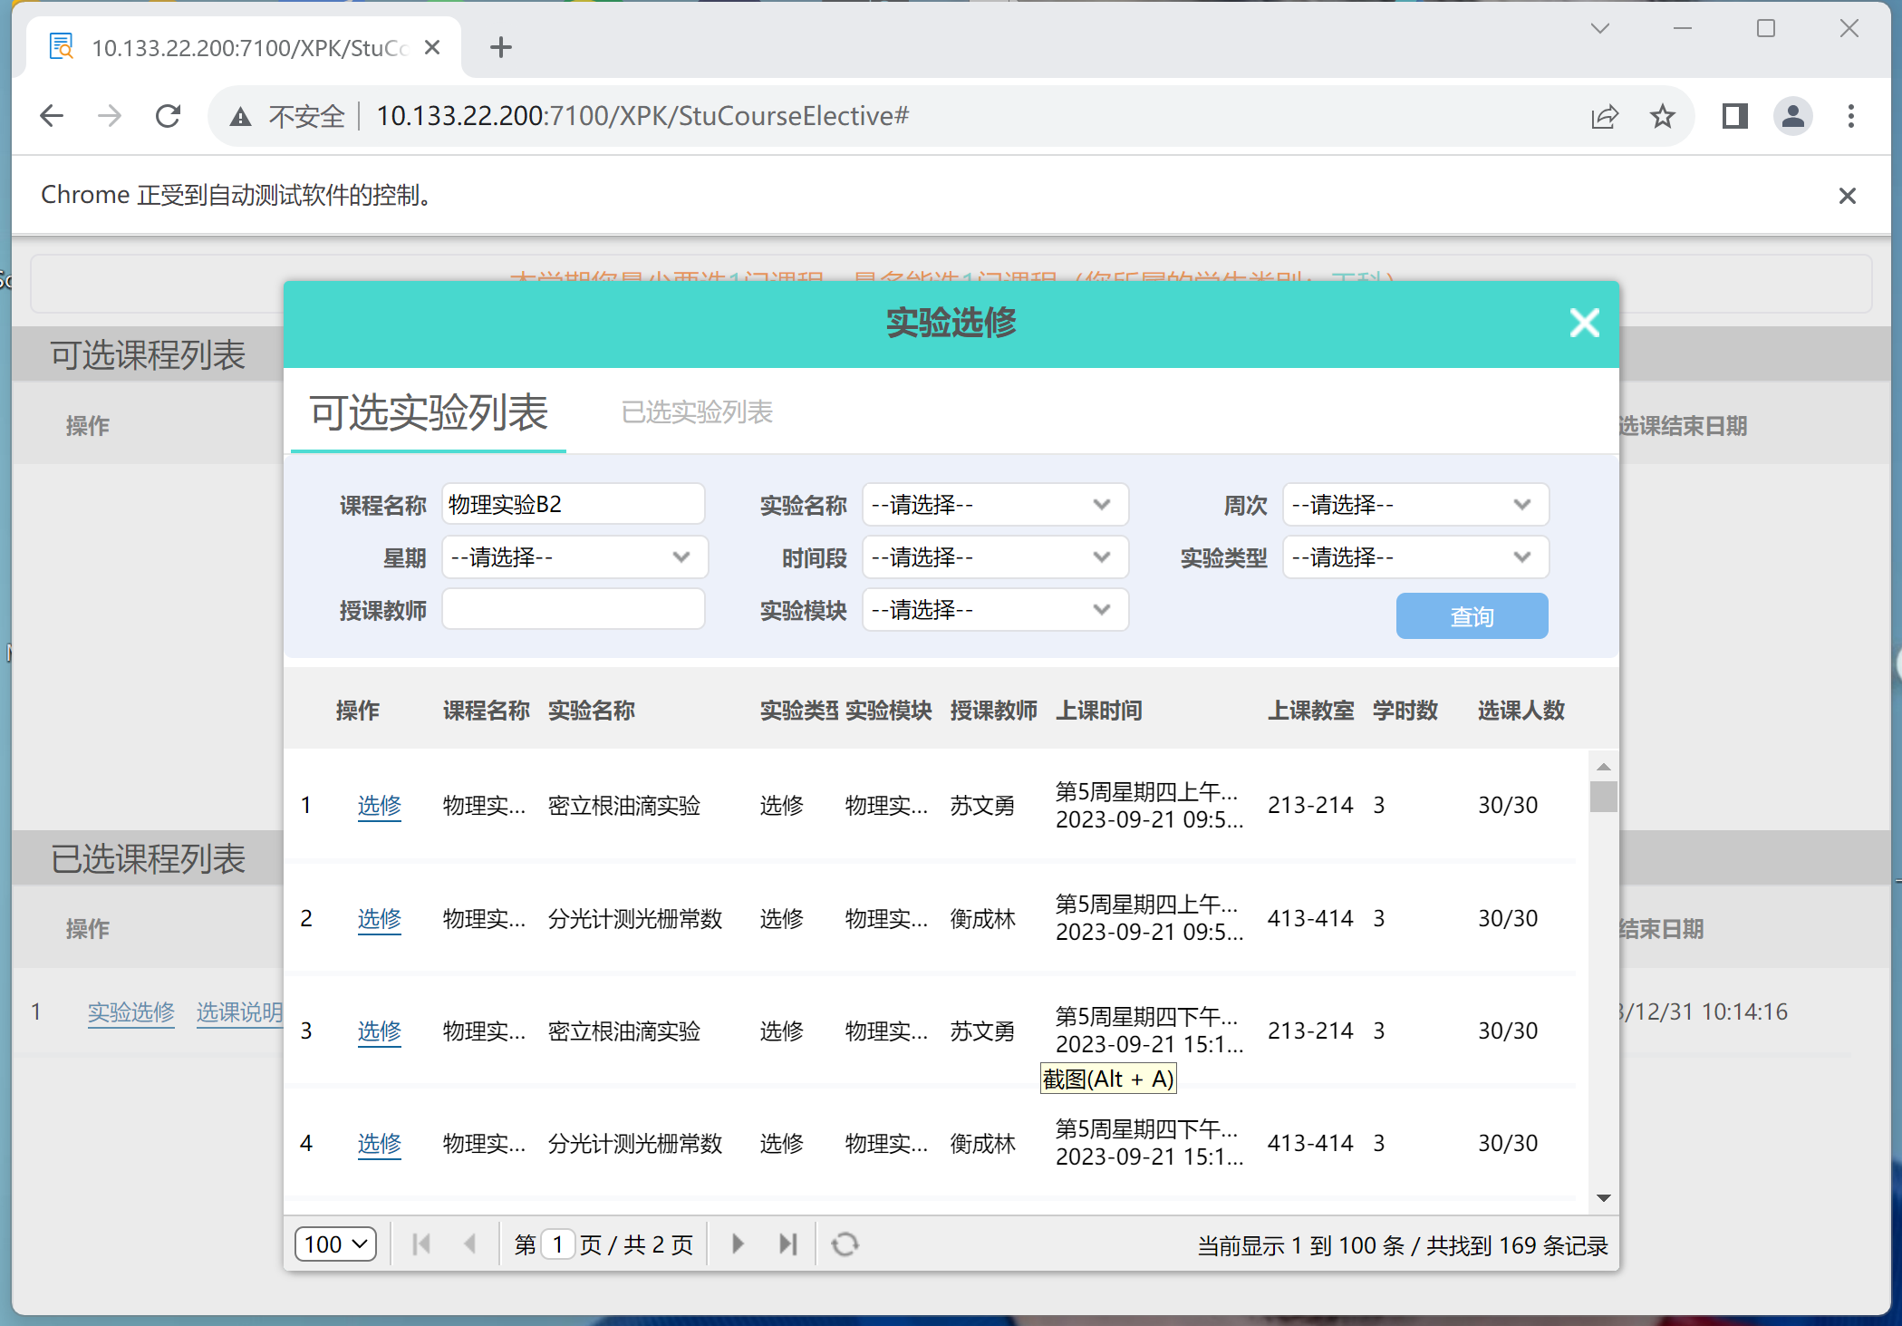Screen dimensions: 1902x1326
Task: Click the 查询 search button
Action: (1472, 616)
